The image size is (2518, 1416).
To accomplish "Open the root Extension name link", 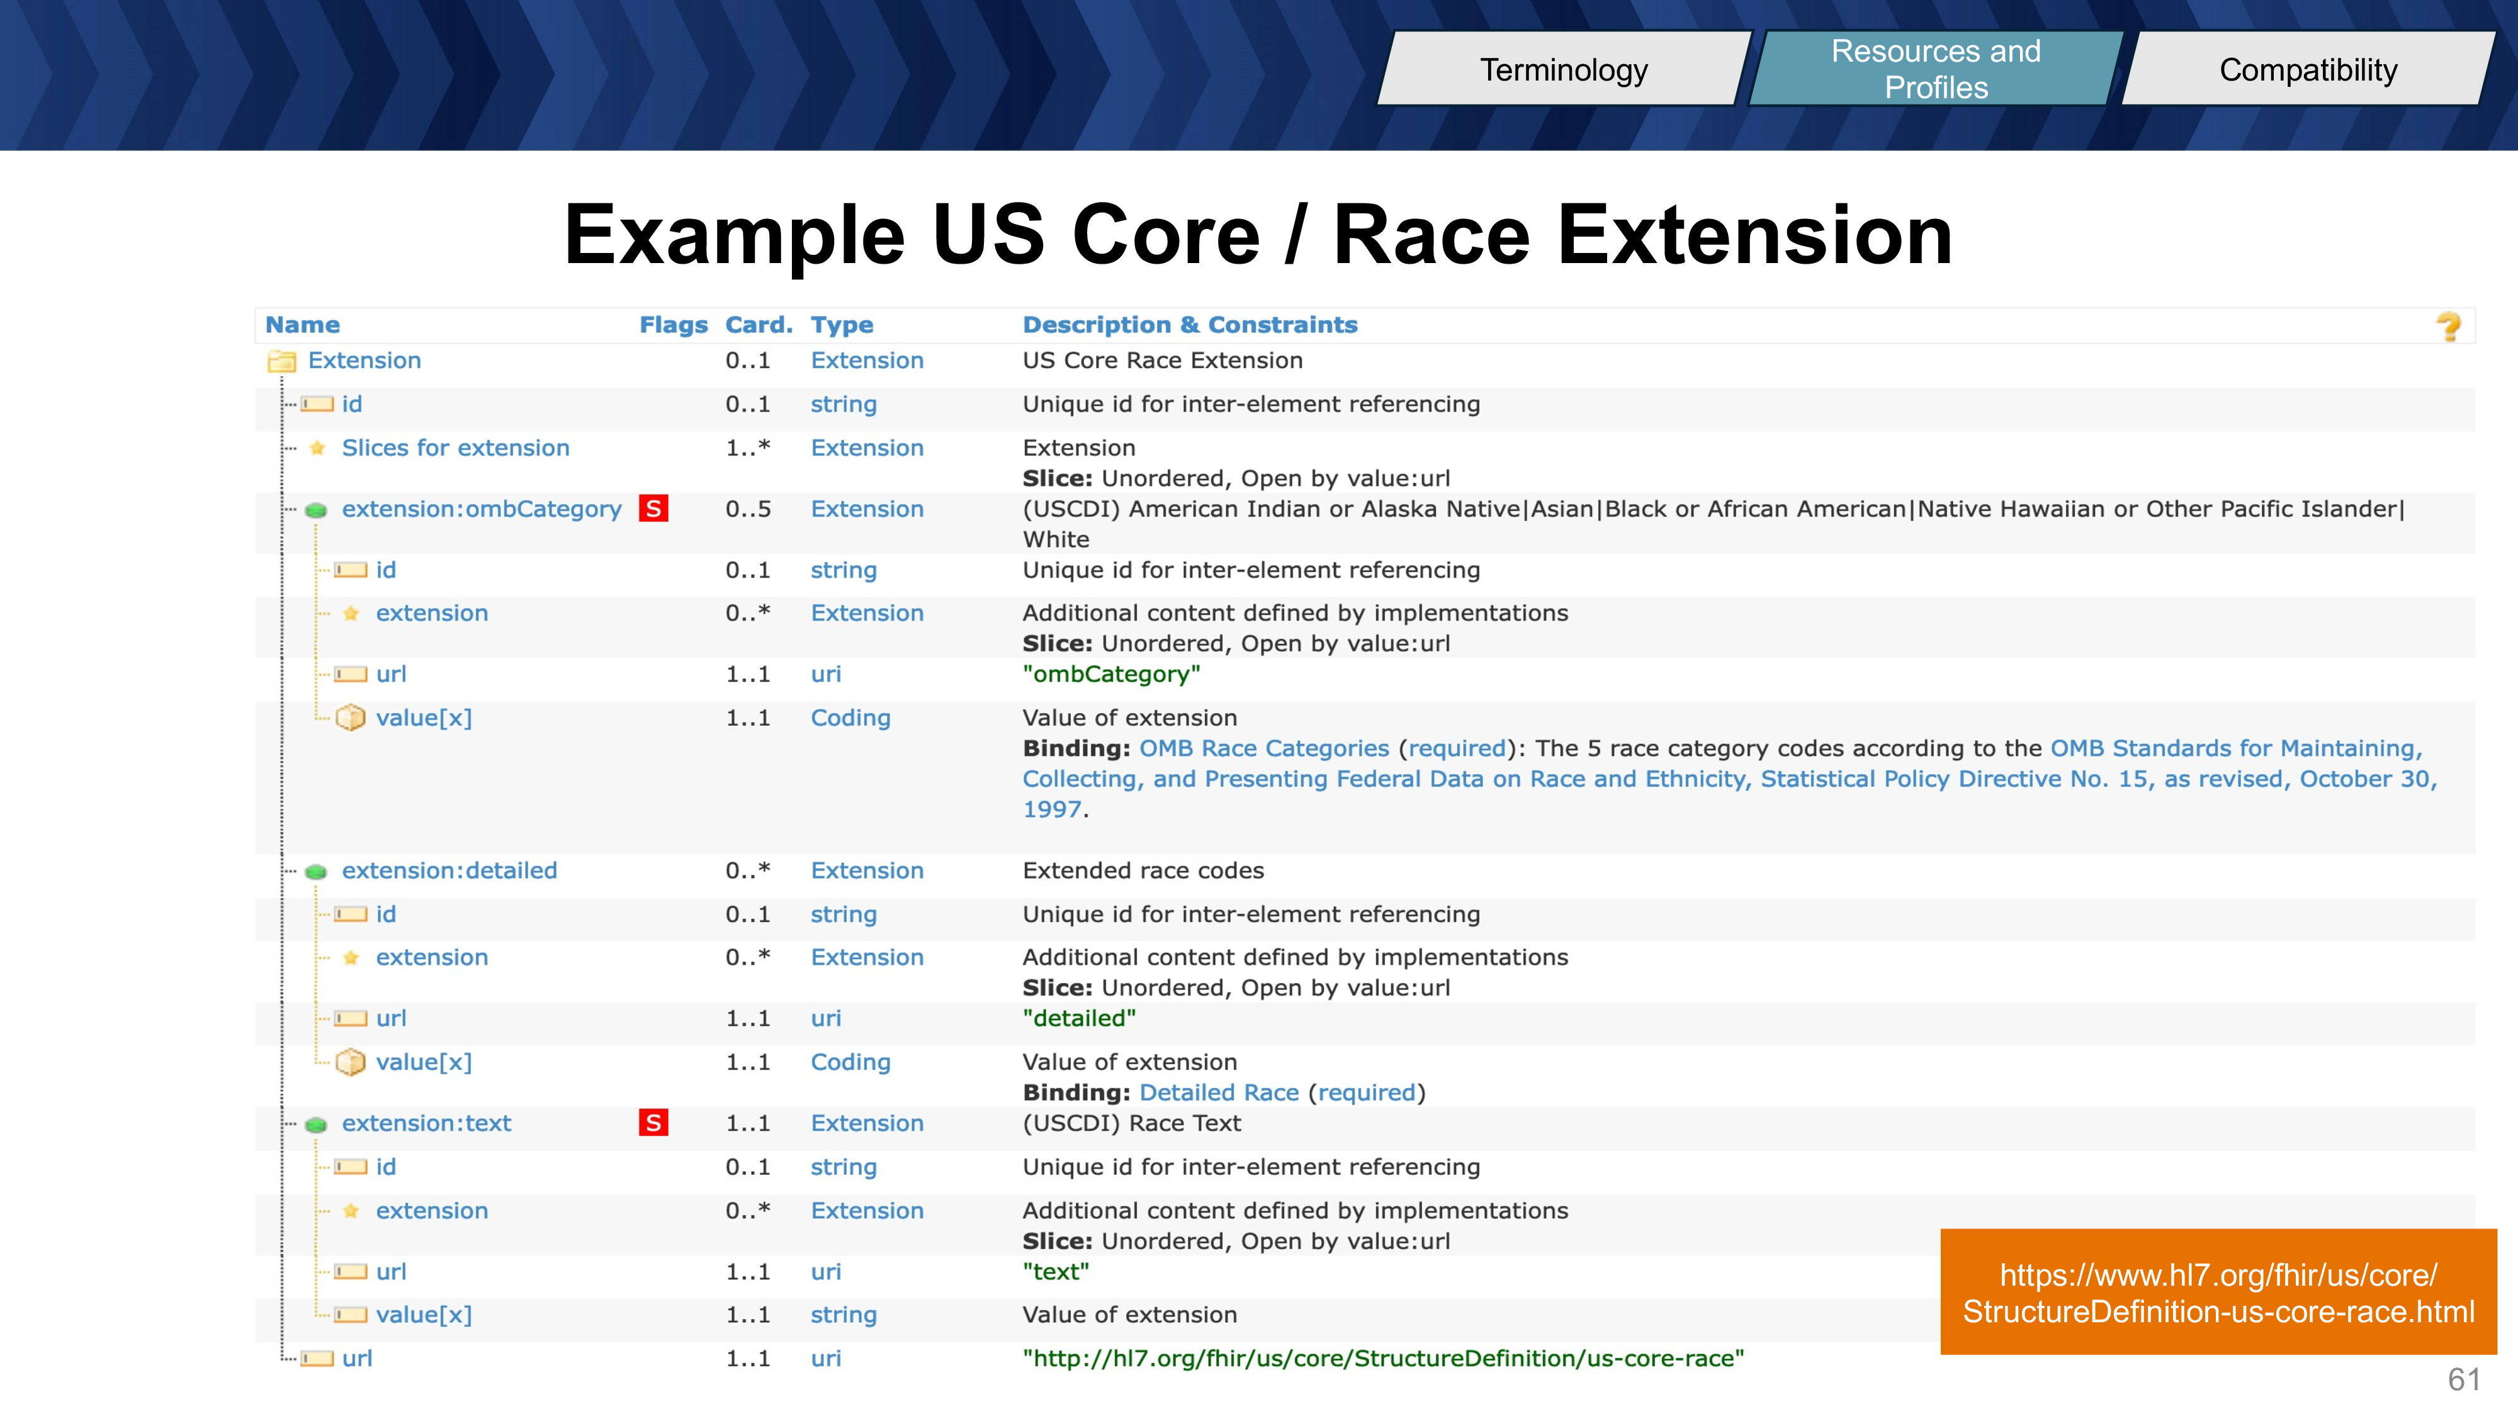I will tap(364, 361).
